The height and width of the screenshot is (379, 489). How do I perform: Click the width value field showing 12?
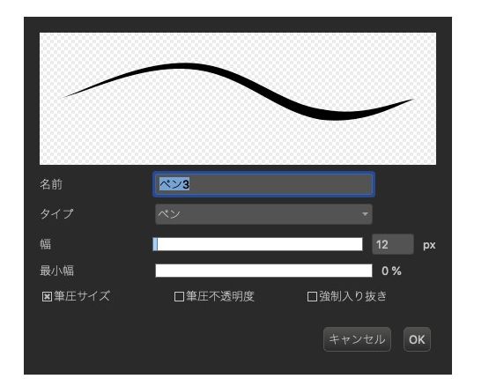(393, 244)
